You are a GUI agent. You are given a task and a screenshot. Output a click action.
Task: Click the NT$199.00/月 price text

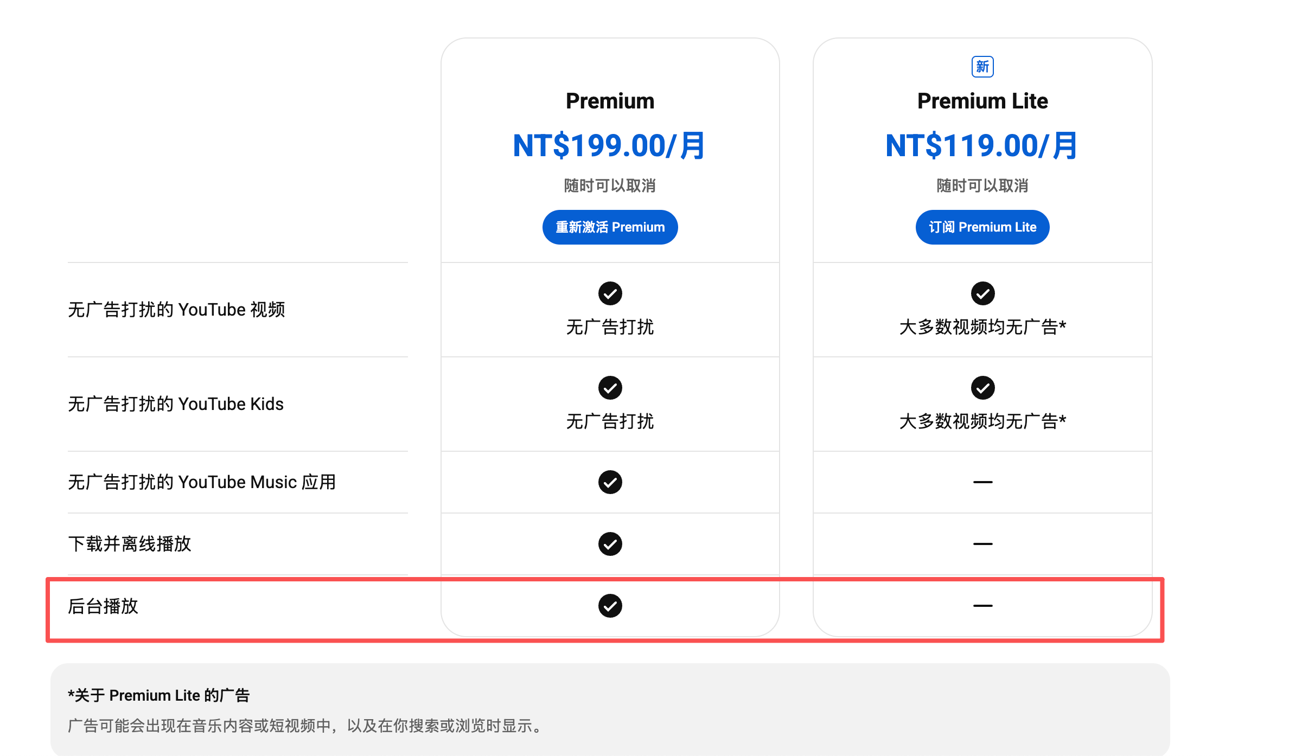(x=609, y=146)
